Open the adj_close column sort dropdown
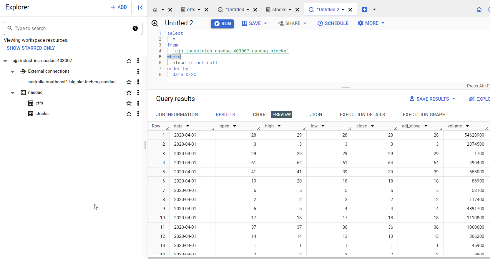Viewport: 490px width, 259px height. click(426, 126)
